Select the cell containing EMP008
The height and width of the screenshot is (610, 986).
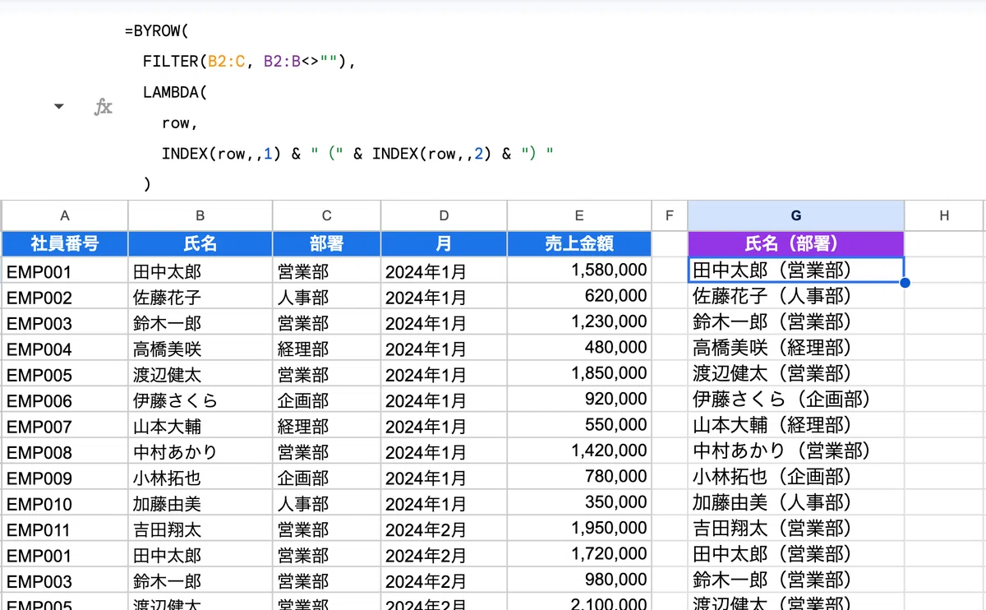pos(65,452)
